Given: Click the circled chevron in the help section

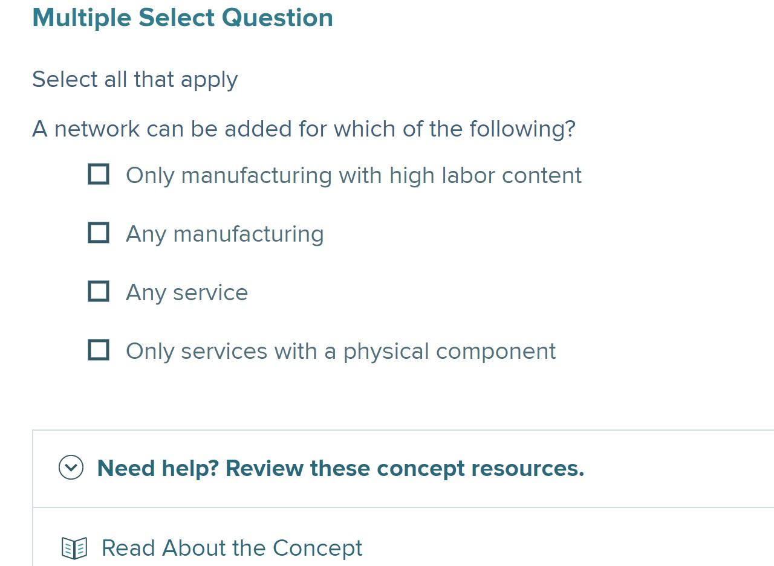Looking at the screenshot, I should click(x=70, y=468).
